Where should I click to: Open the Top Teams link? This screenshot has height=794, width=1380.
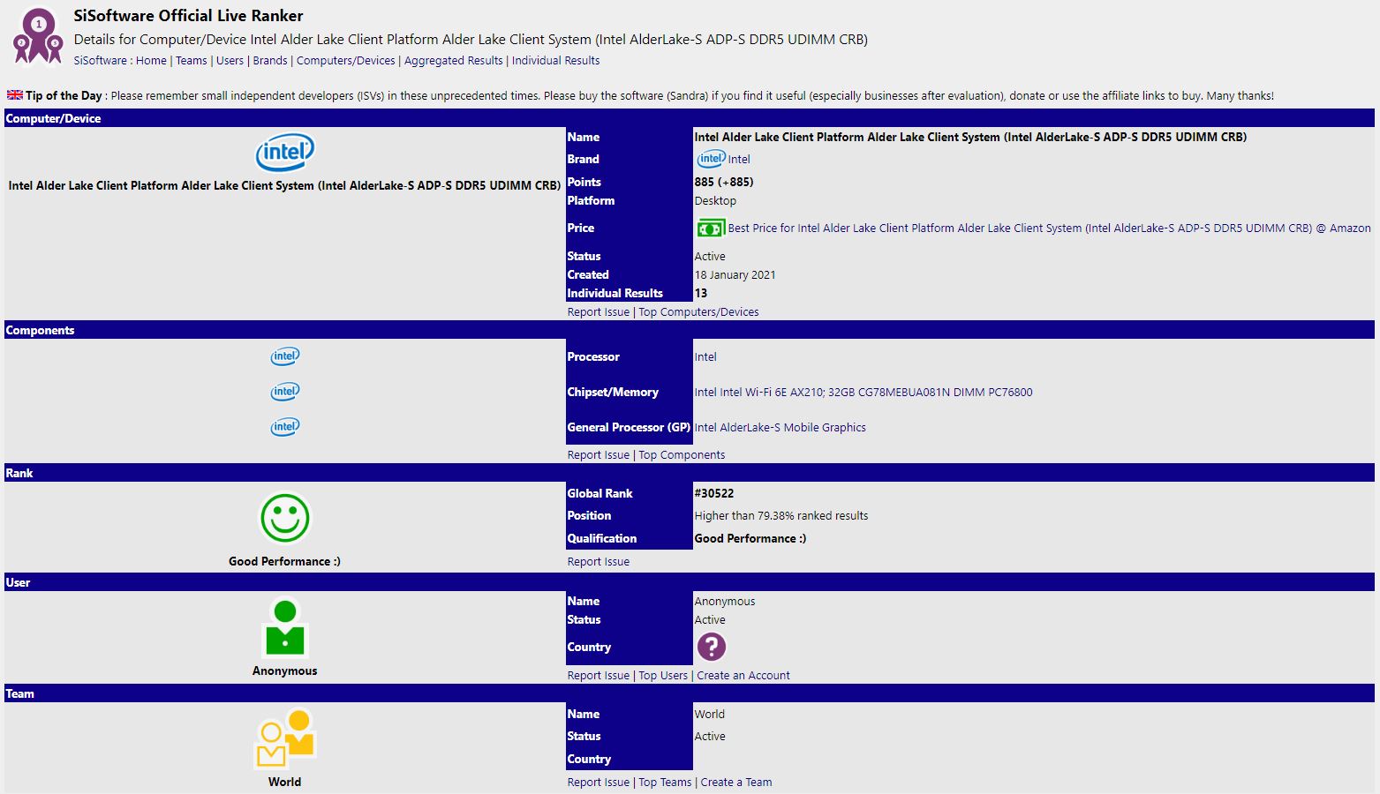(665, 783)
